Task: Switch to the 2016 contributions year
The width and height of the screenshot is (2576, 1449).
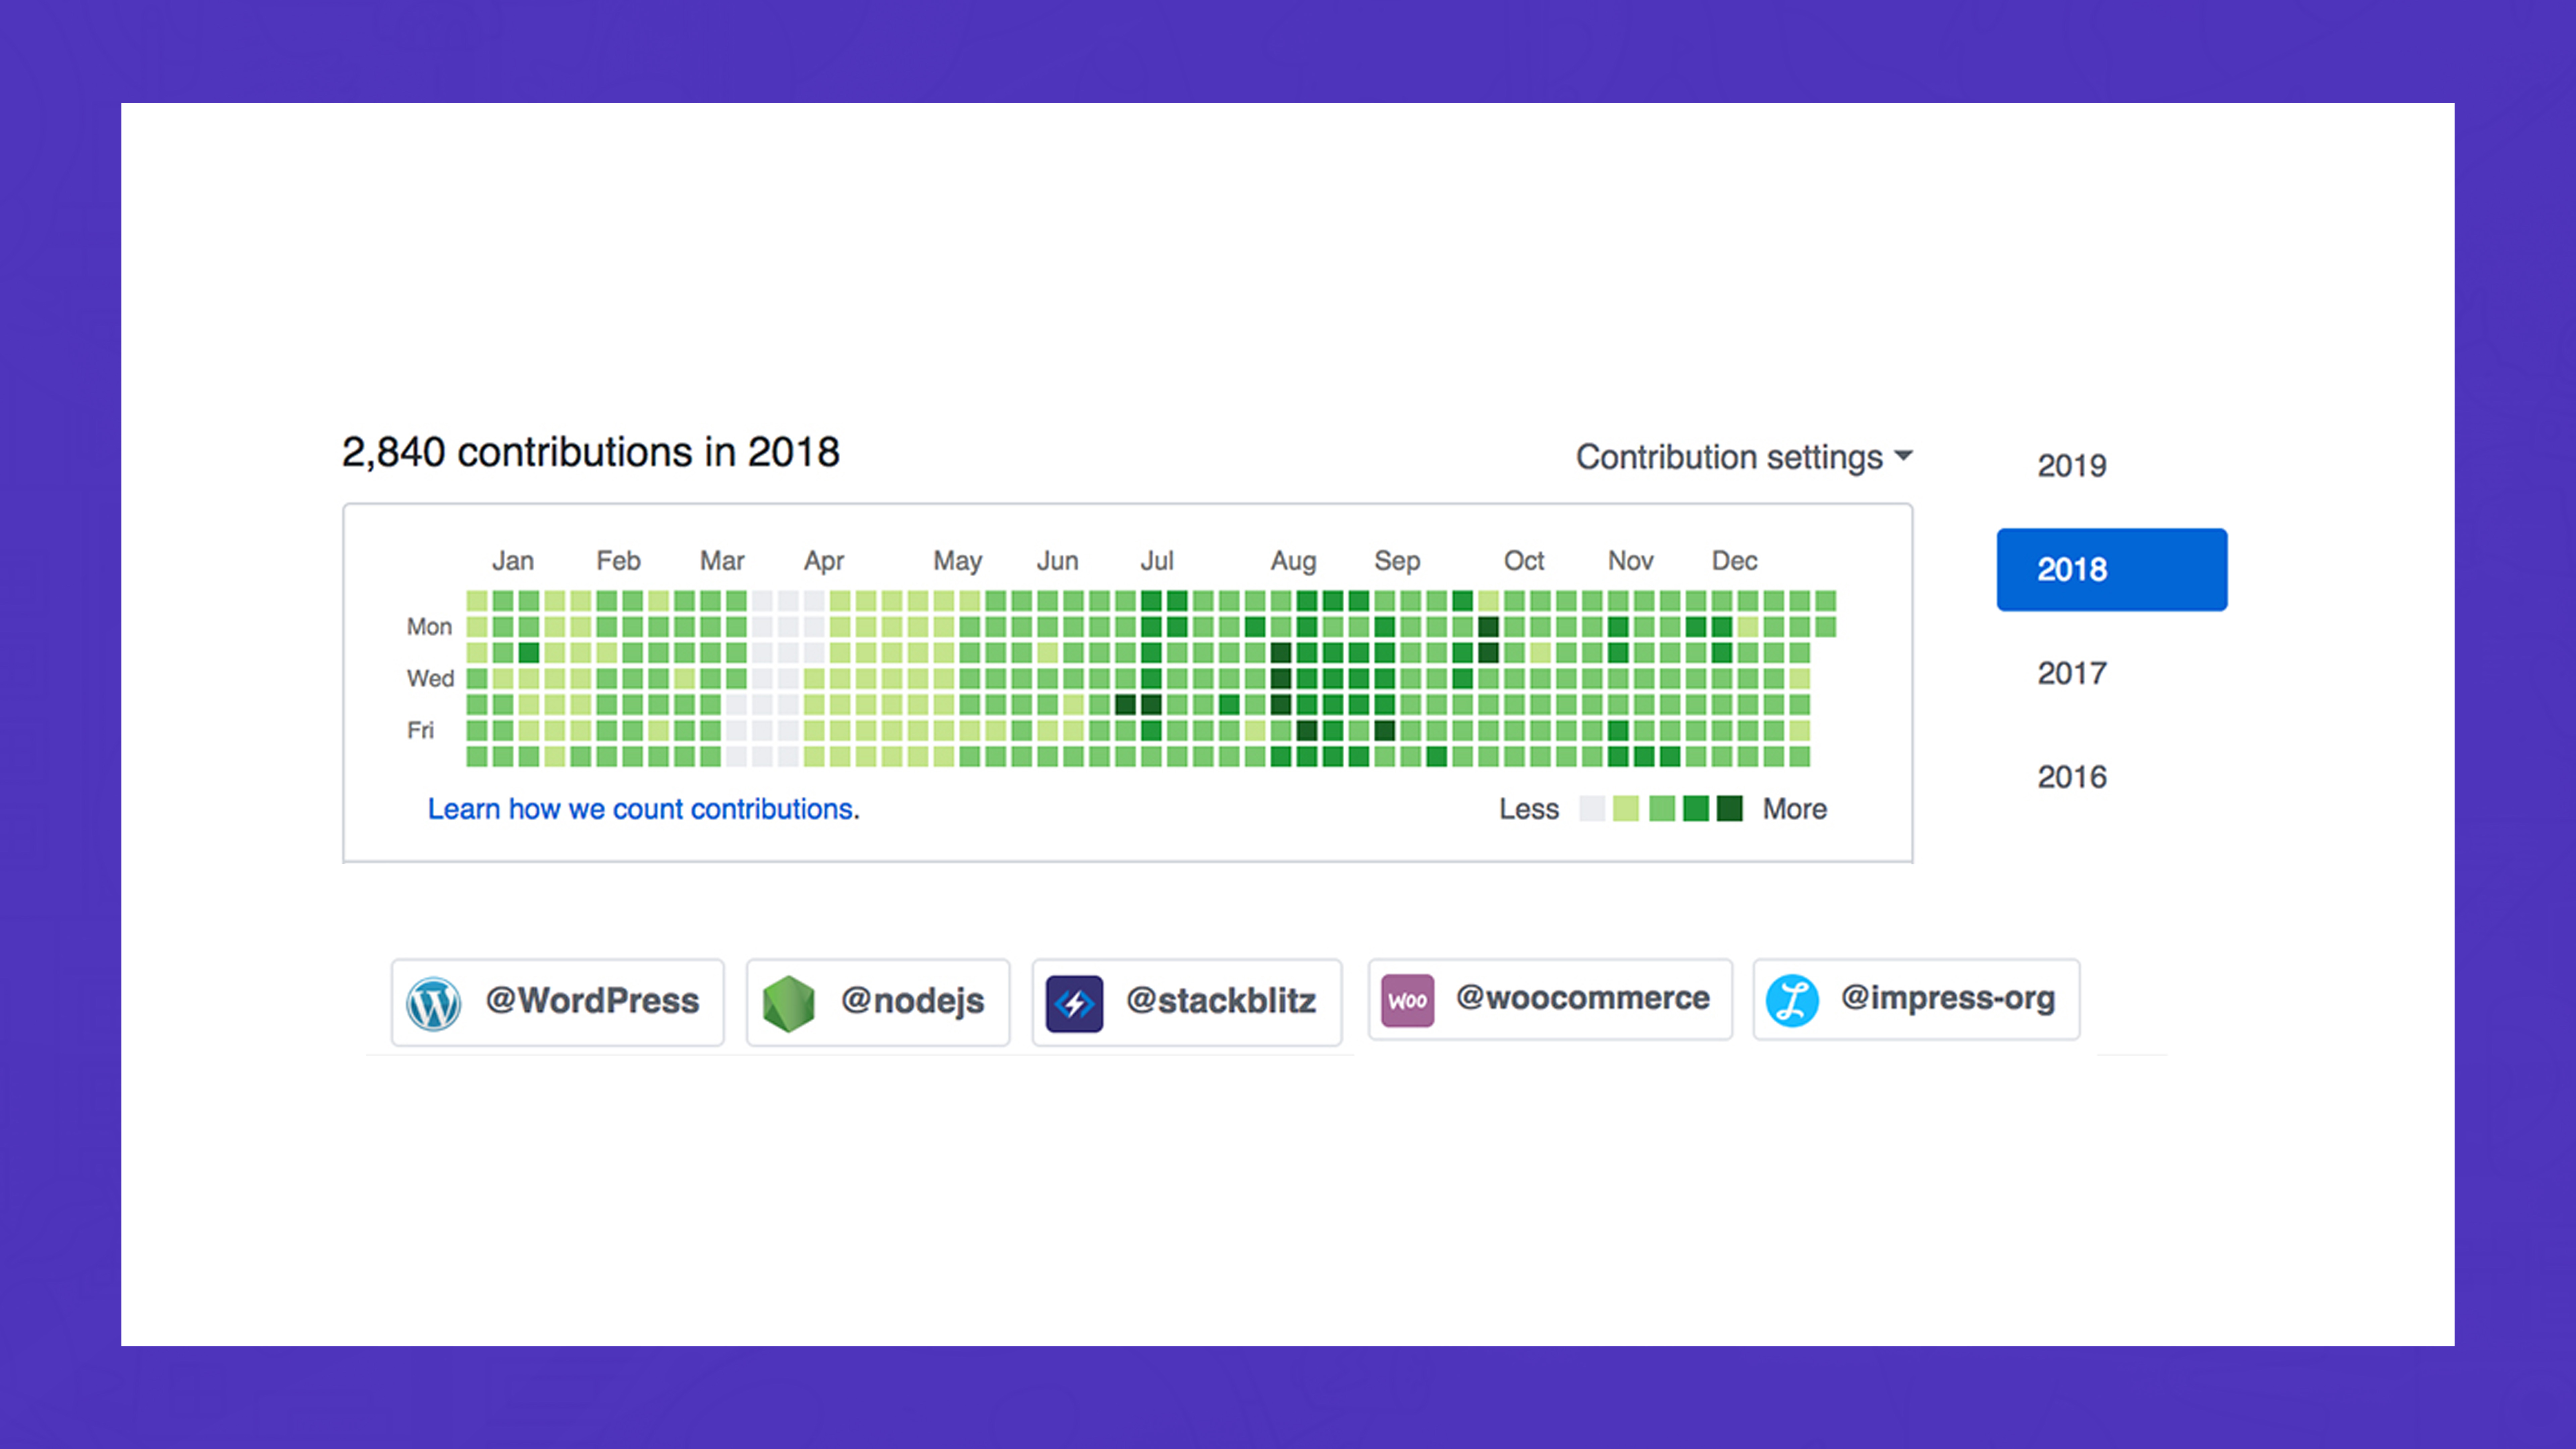Action: [2072, 777]
